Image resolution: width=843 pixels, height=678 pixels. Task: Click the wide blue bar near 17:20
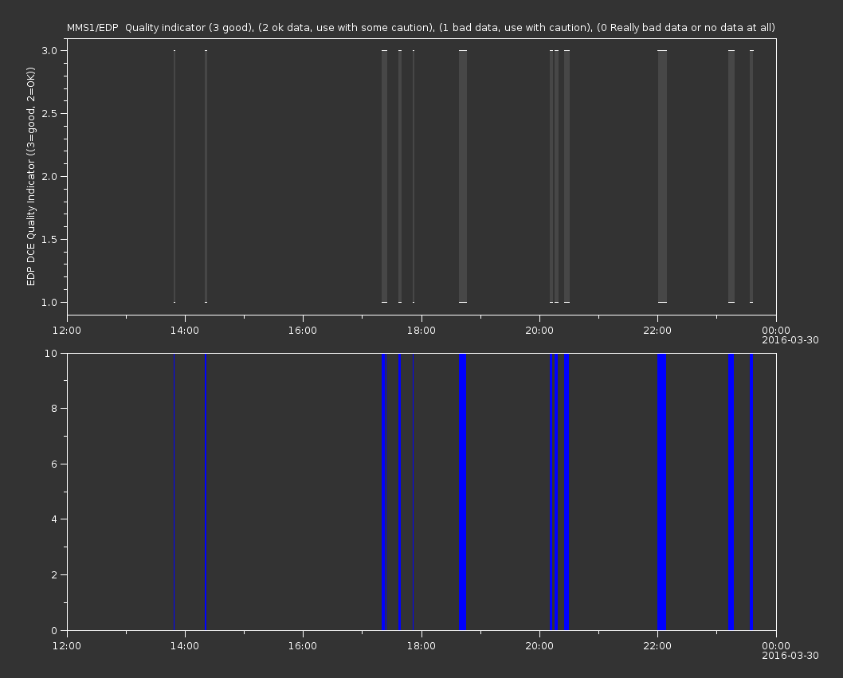(384, 492)
